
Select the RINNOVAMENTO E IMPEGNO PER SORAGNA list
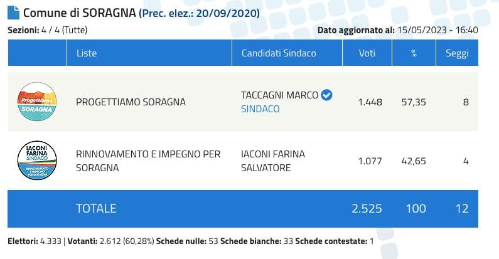point(148,161)
